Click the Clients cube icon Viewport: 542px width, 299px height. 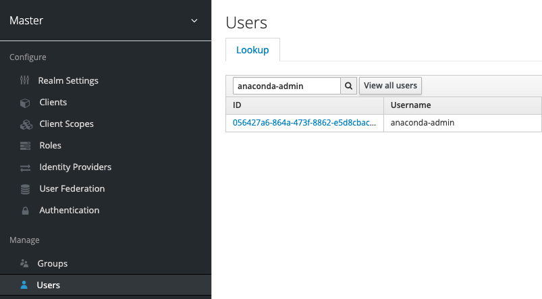(x=25, y=103)
